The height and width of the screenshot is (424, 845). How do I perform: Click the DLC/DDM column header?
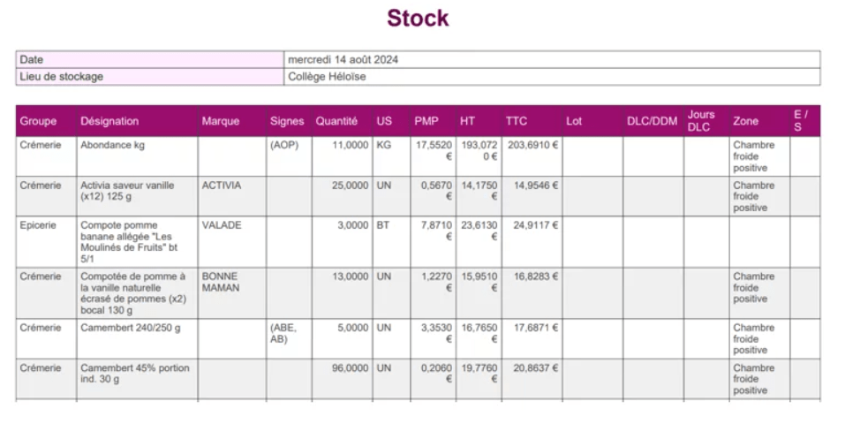point(653,121)
